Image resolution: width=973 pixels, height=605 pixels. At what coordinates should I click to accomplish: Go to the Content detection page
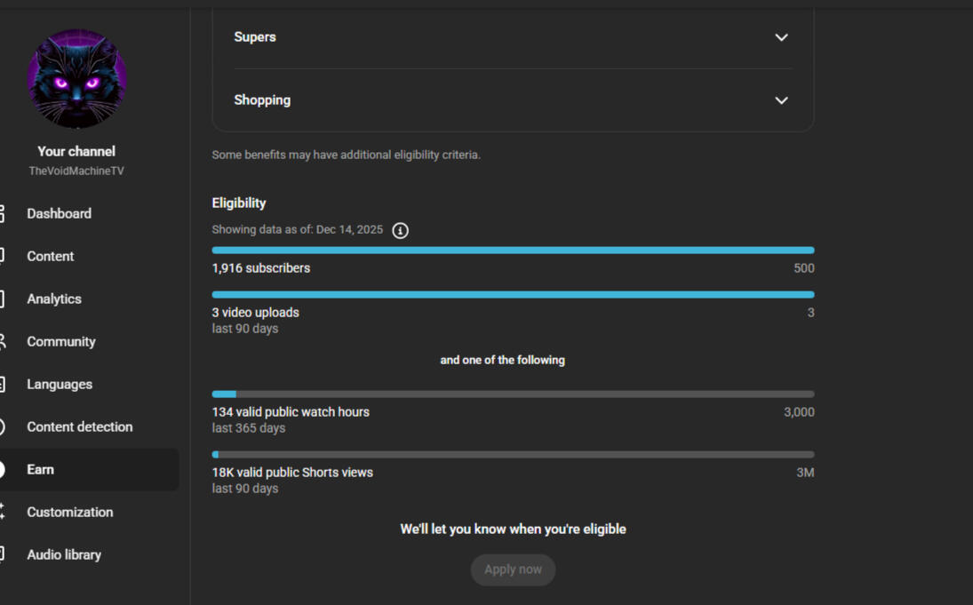pyautogui.click(x=79, y=427)
